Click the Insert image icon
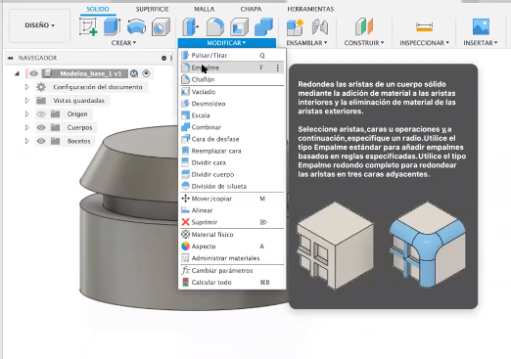This screenshot has width=511, height=359. pos(481,26)
